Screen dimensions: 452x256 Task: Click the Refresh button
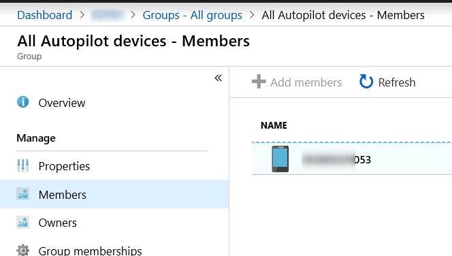[387, 82]
